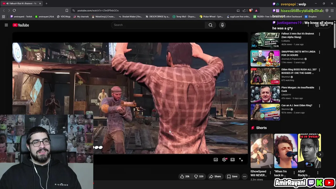
Task: Mute the tab via its speaker icon
Action: [7, 3]
